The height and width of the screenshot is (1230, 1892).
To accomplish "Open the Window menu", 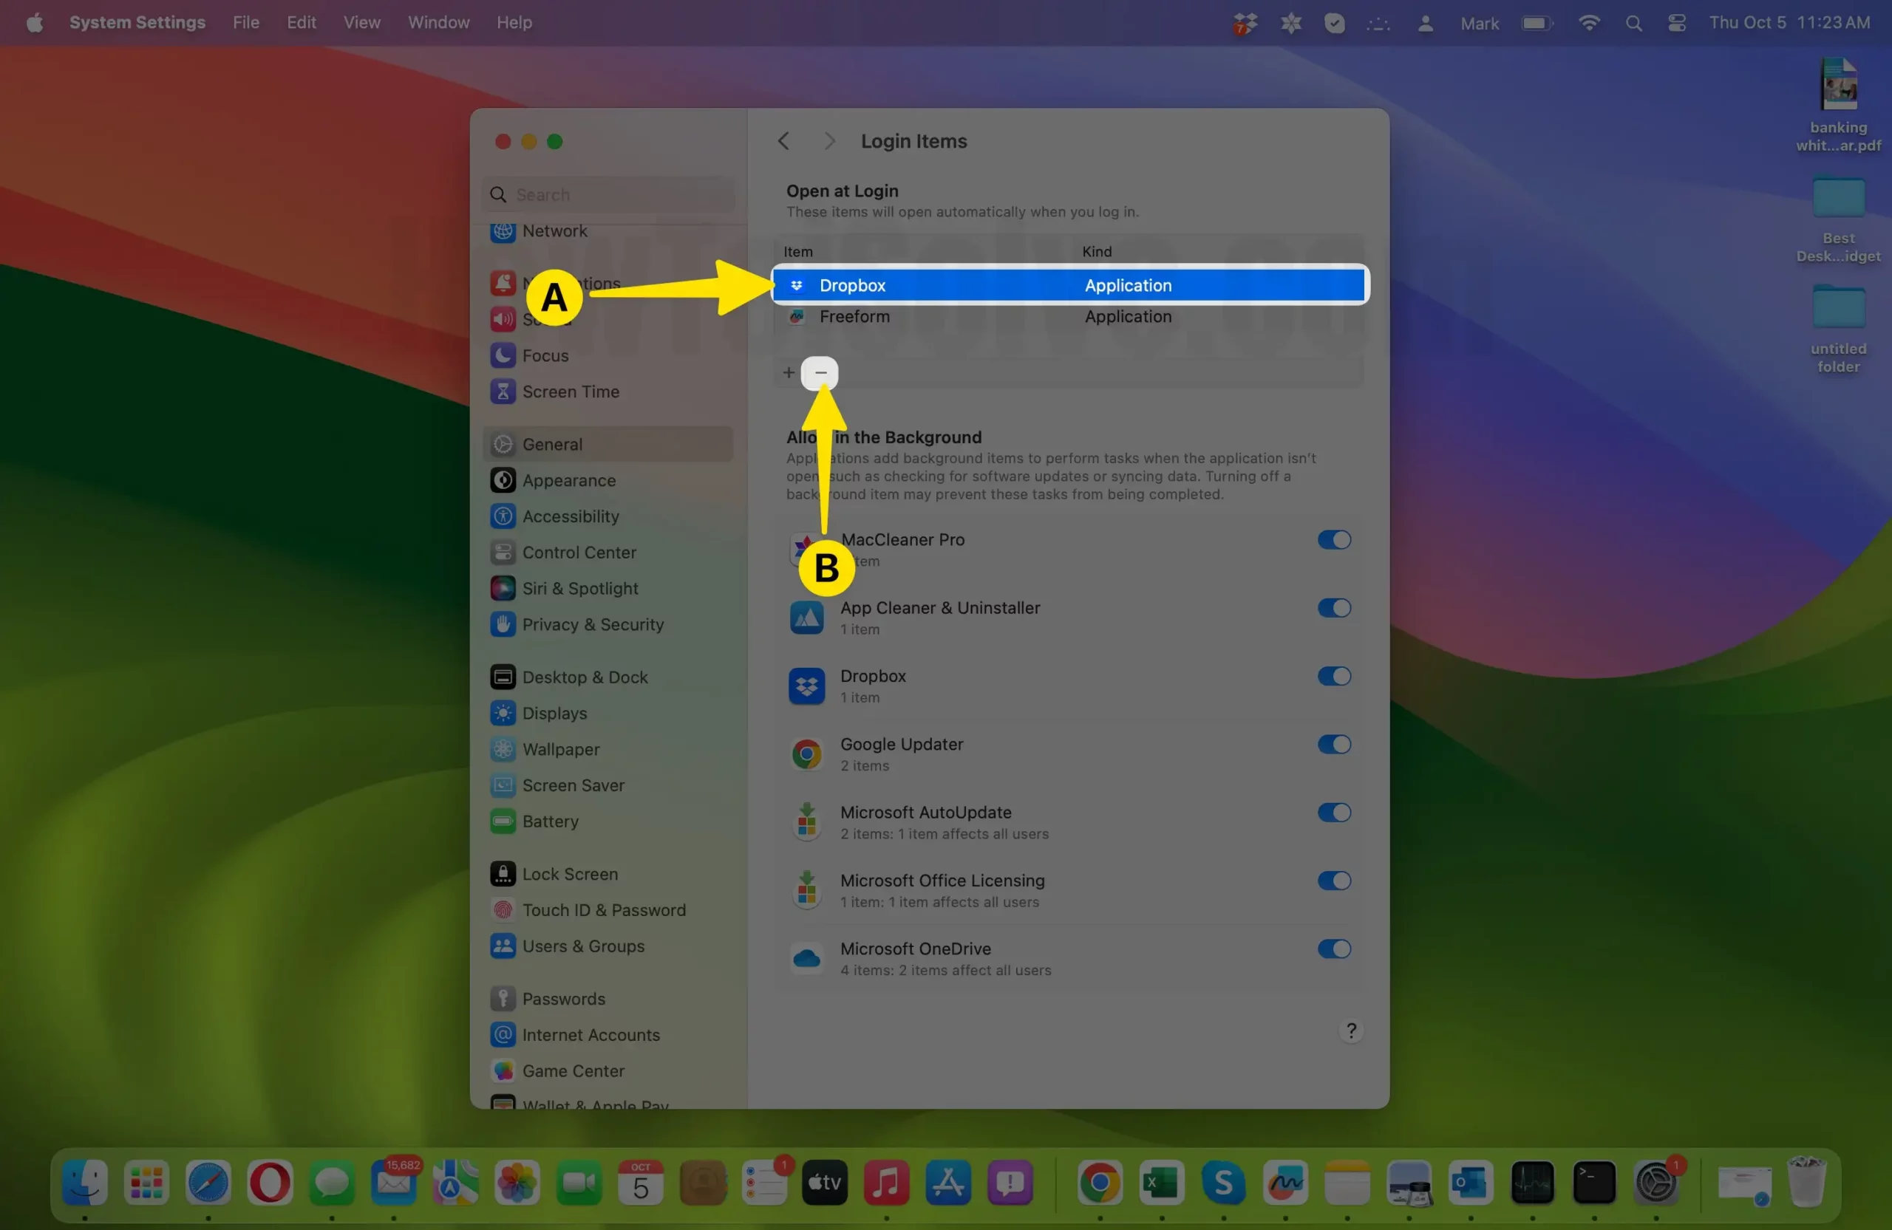I will 438,22.
